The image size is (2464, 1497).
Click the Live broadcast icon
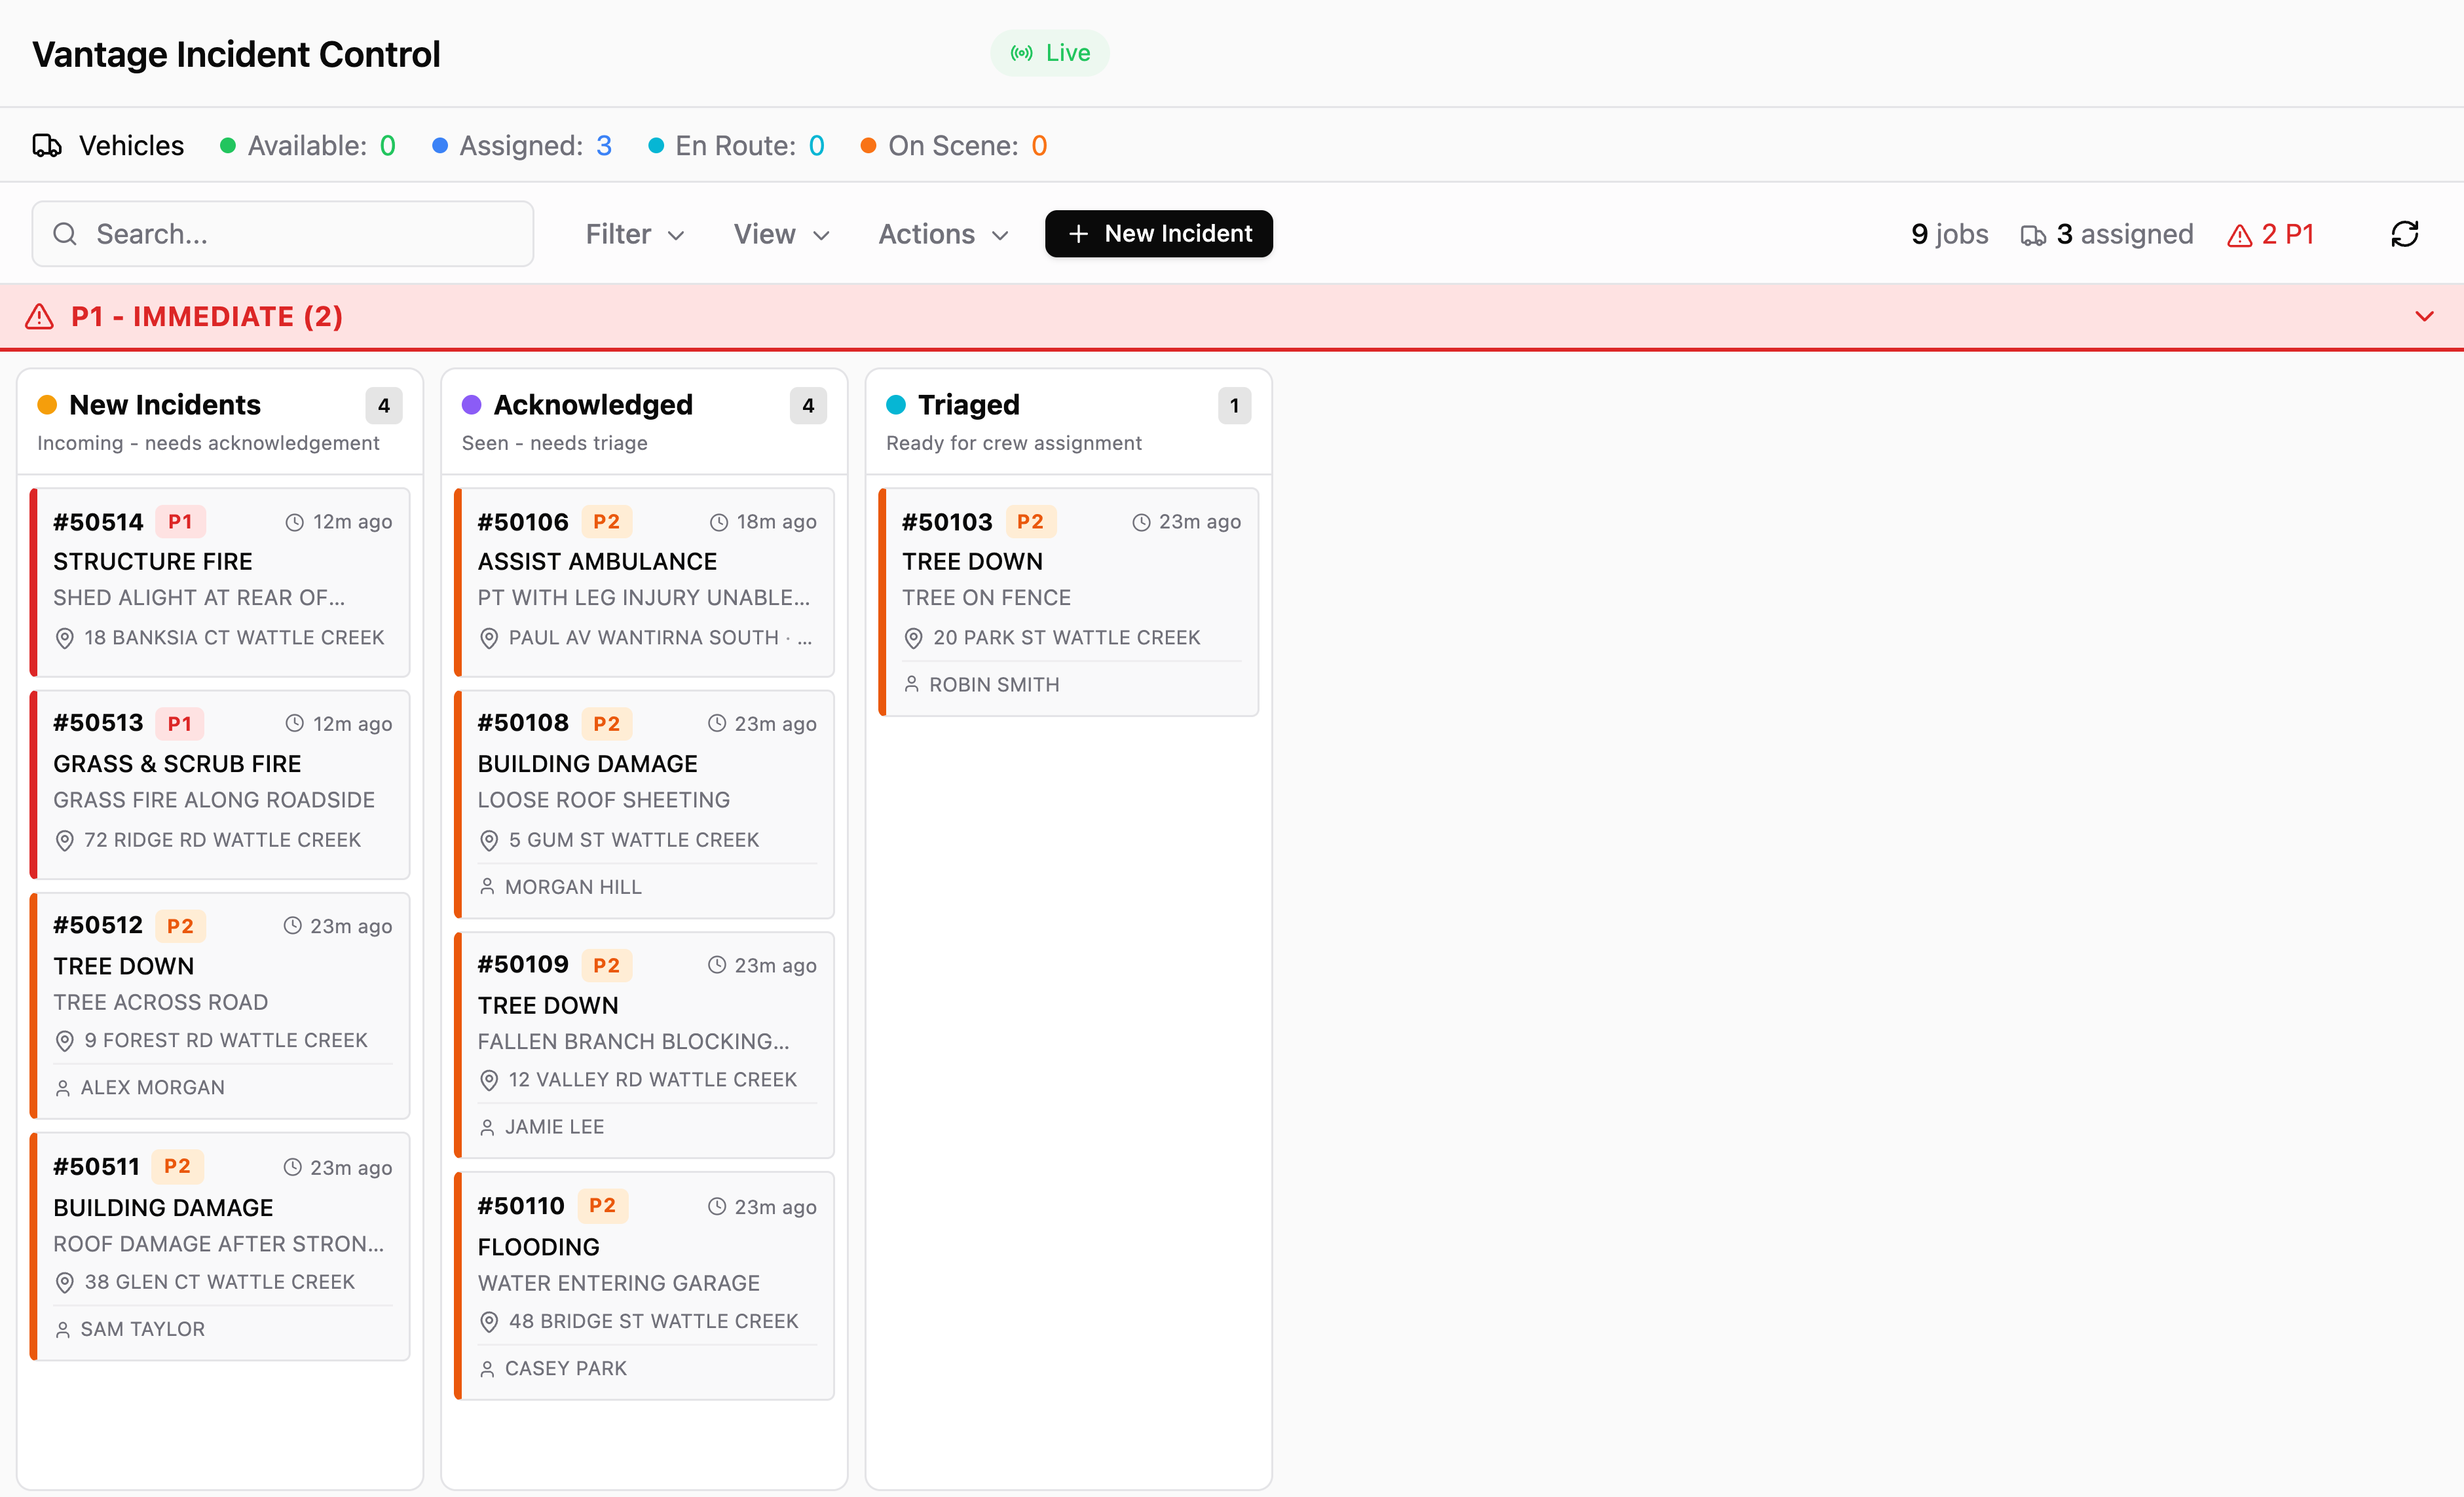[x=1021, y=53]
